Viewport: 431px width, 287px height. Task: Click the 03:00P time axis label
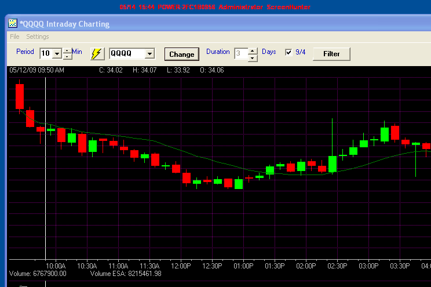tap(368, 266)
